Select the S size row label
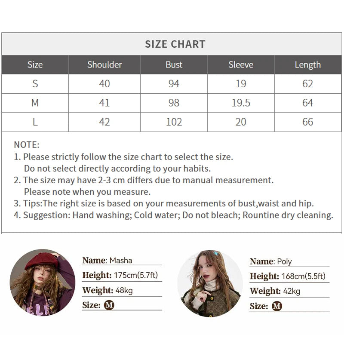The width and height of the screenshot is (344, 344). [35, 84]
